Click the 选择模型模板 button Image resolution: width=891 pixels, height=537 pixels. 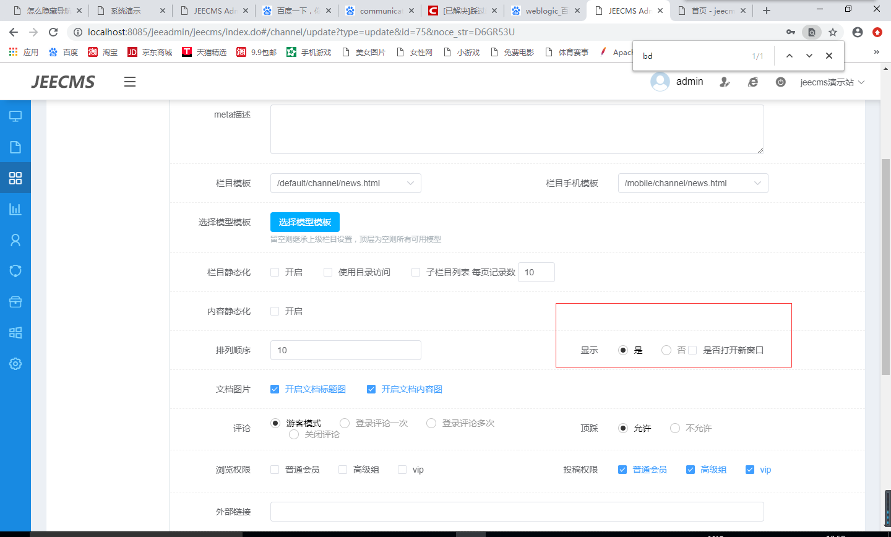tap(304, 222)
